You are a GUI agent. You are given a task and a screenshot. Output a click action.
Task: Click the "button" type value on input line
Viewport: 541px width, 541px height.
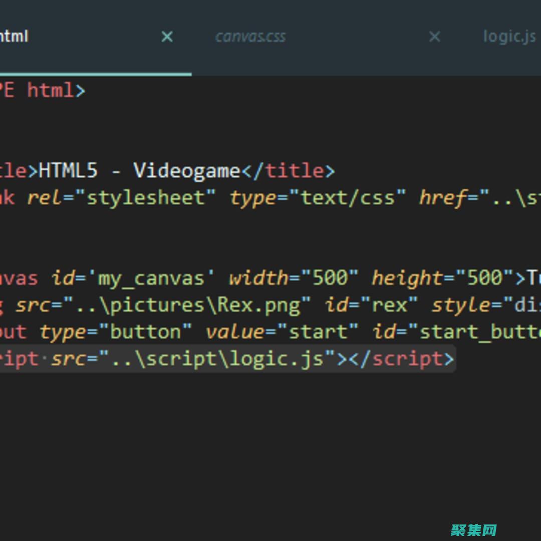tap(146, 332)
